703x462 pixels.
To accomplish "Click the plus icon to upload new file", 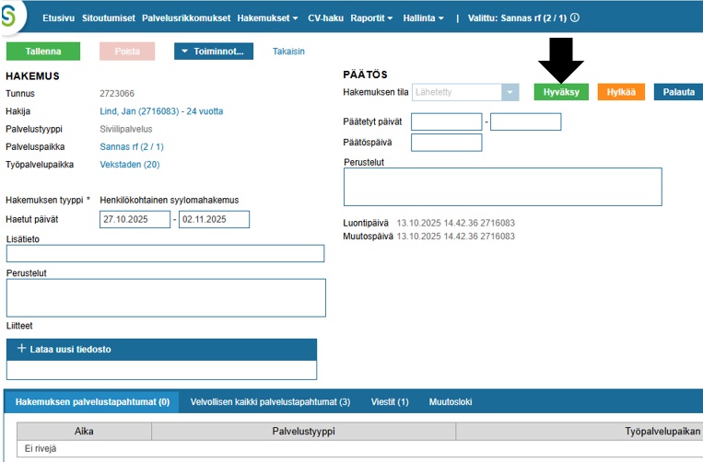I will click(x=22, y=349).
